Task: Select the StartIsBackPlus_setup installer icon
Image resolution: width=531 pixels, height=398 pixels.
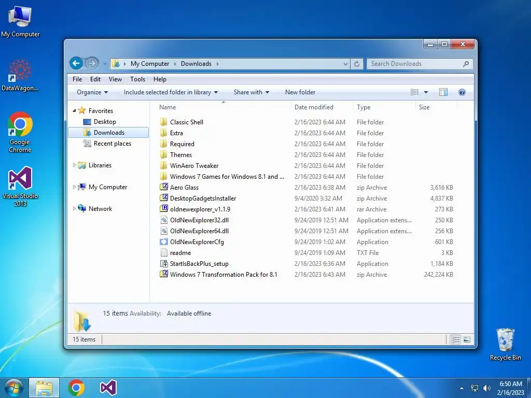Action: coord(163,263)
